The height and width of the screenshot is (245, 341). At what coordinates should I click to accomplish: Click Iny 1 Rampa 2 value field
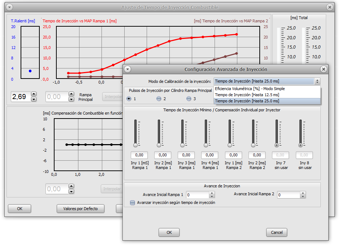[233, 155]
